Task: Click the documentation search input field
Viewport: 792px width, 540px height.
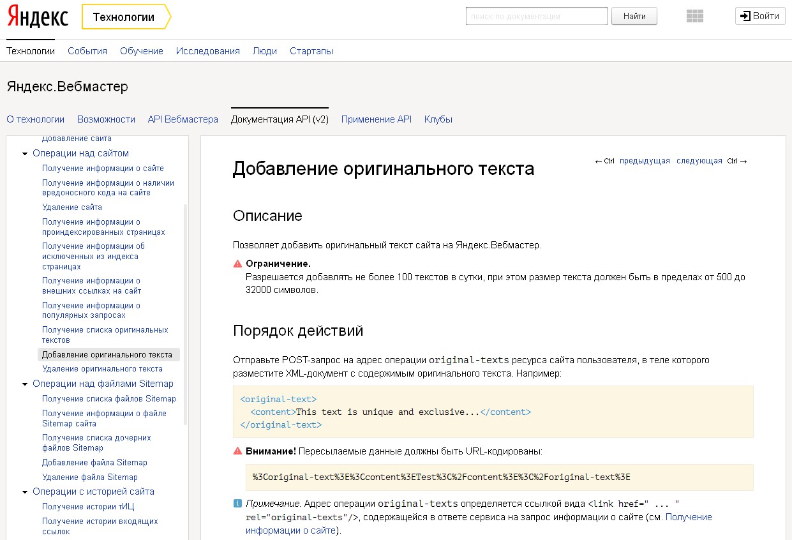Action: point(536,15)
